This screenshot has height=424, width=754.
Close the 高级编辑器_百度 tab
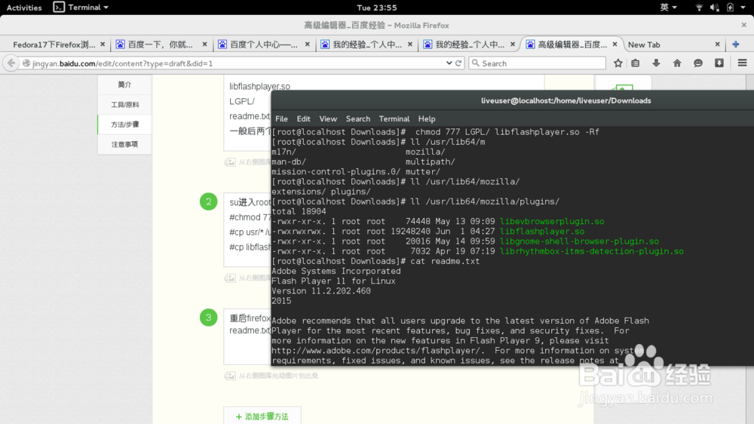[615, 45]
